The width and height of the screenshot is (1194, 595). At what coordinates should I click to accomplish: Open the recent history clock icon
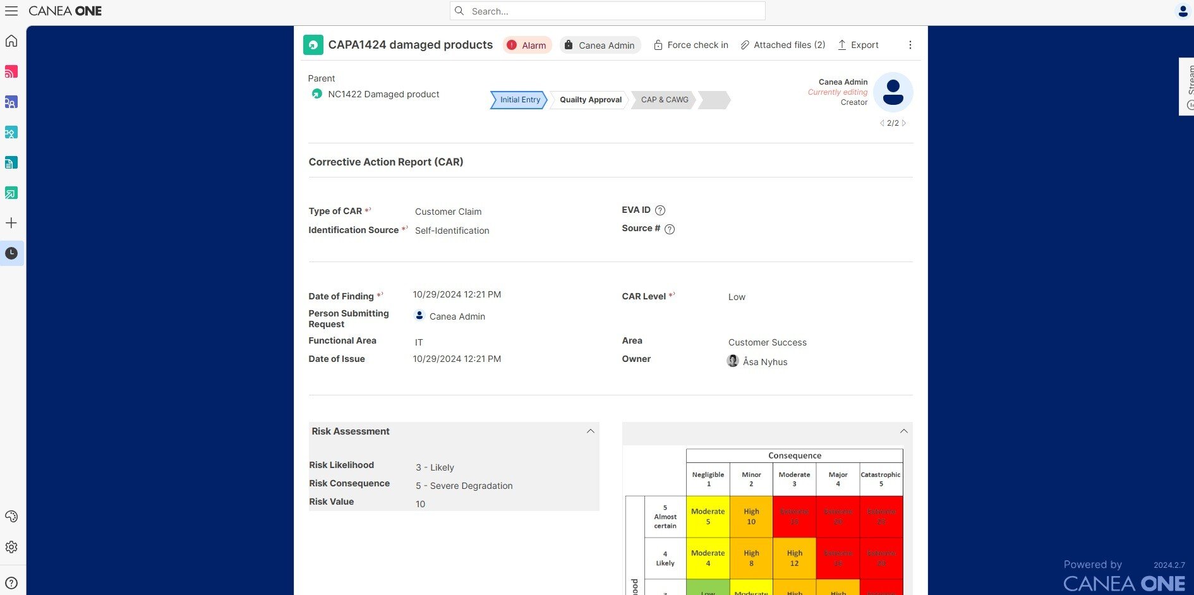[11, 253]
